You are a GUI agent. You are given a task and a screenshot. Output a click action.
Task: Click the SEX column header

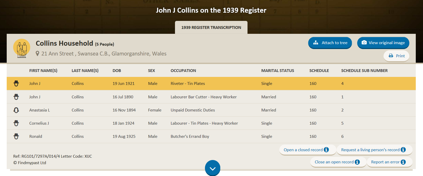(x=151, y=70)
